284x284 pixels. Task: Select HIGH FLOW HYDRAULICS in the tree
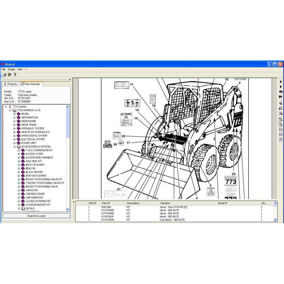[35, 132]
